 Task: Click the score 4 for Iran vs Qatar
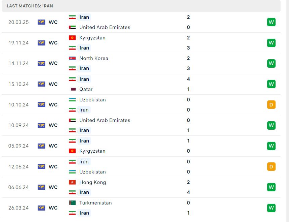189,79
